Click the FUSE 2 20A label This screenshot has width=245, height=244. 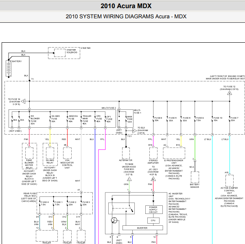click(72, 203)
